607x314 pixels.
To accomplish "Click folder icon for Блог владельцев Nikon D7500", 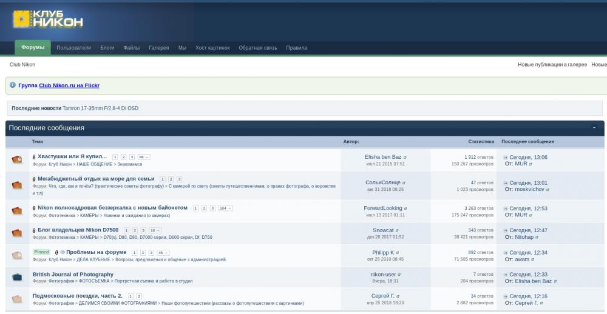I will click(x=17, y=233).
